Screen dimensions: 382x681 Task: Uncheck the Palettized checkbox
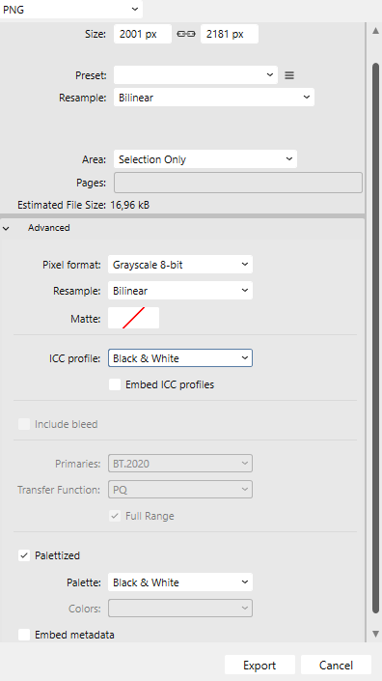click(24, 555)
